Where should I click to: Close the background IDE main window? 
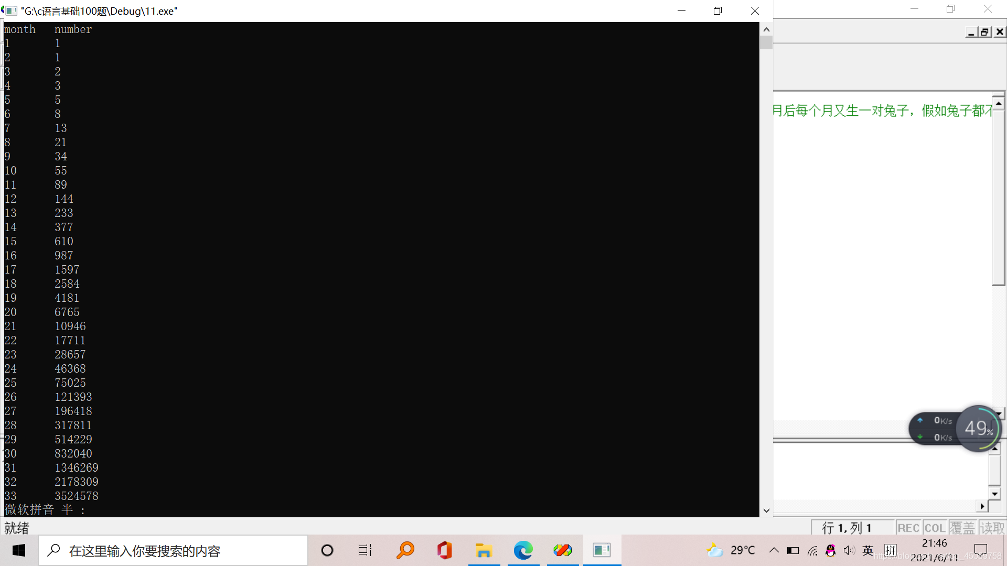pyautogui.click(x=988, y=9)
